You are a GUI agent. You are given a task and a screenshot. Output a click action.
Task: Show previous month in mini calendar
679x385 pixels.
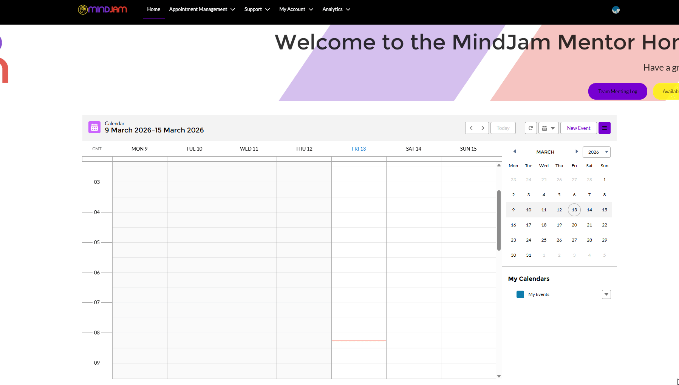(x=514, y=152)
